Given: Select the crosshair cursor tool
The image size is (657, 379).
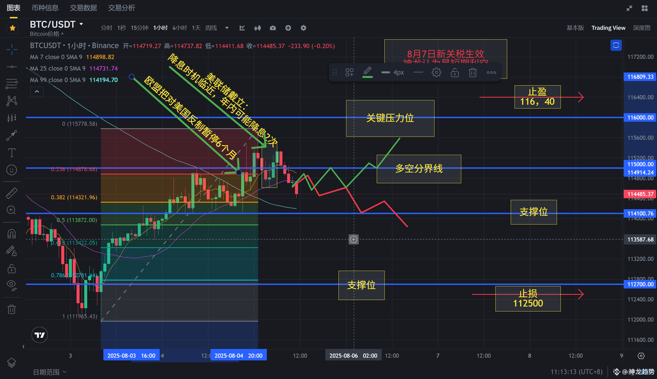Looking at the screenshot, I should pyautogui.click(x=12, y=49).
